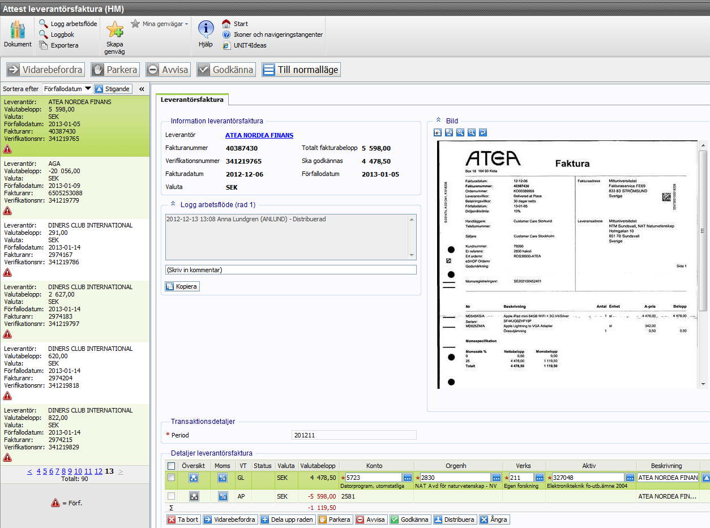The width and height of the screenshot is (710, 528).
Task: Select the AGA invoice in the list
Action: pyautogui.click(x=75, y=188)
